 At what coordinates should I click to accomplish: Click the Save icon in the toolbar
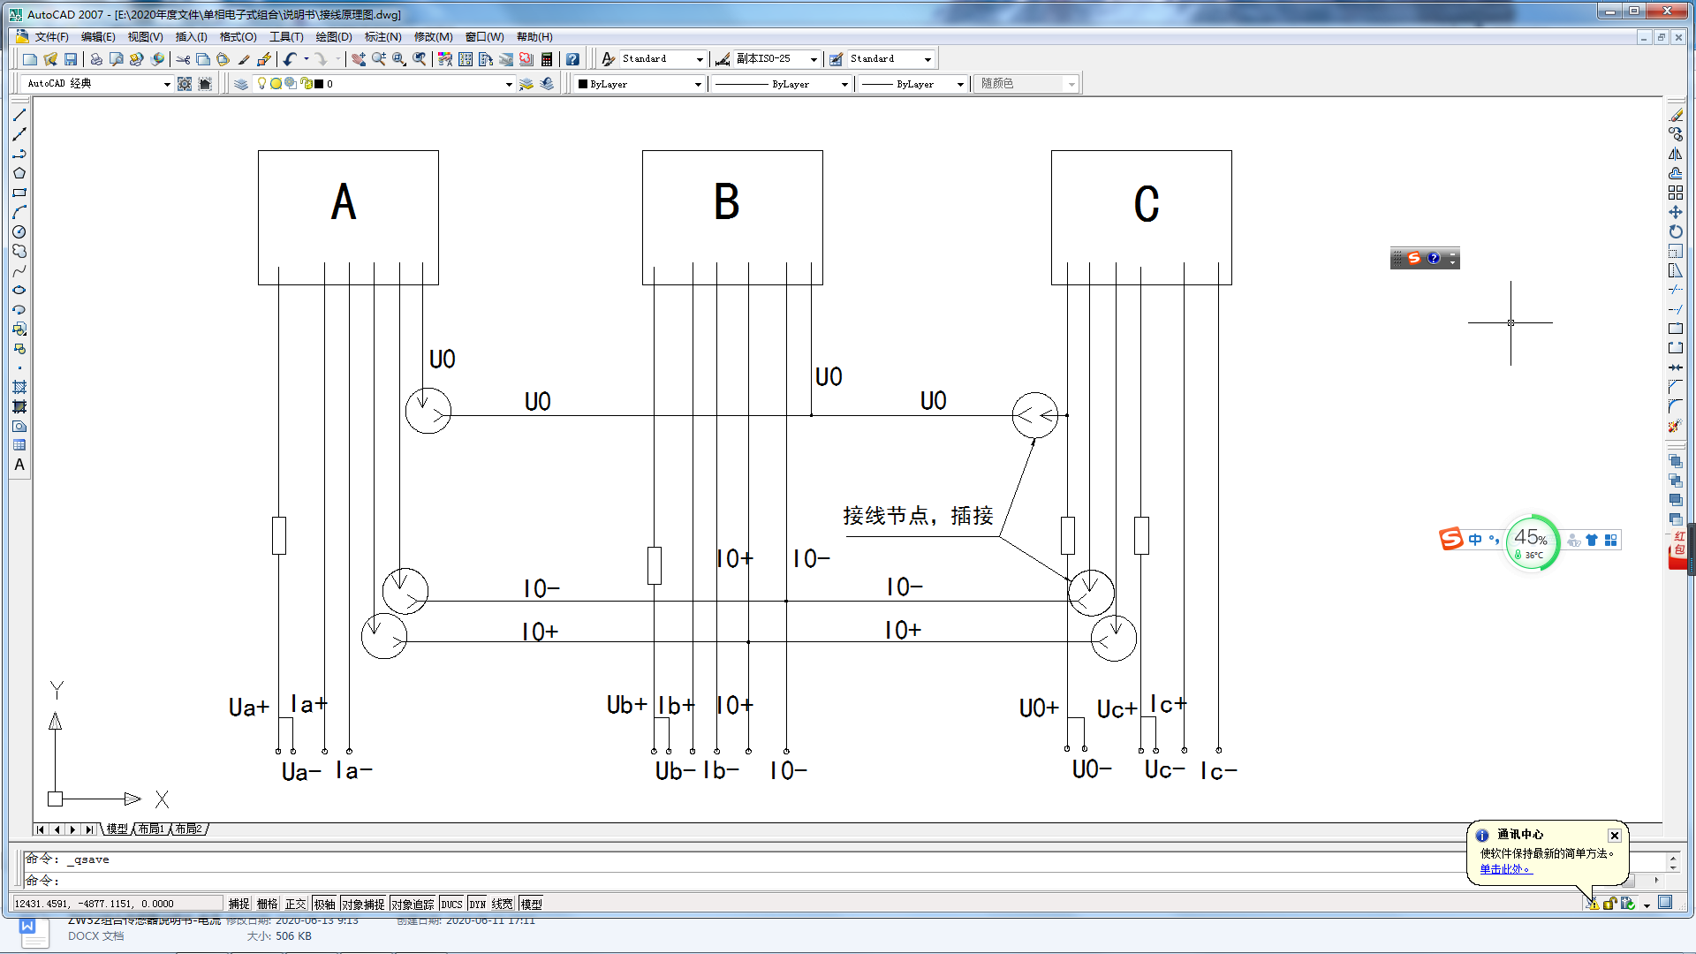(x=71, y=59)
